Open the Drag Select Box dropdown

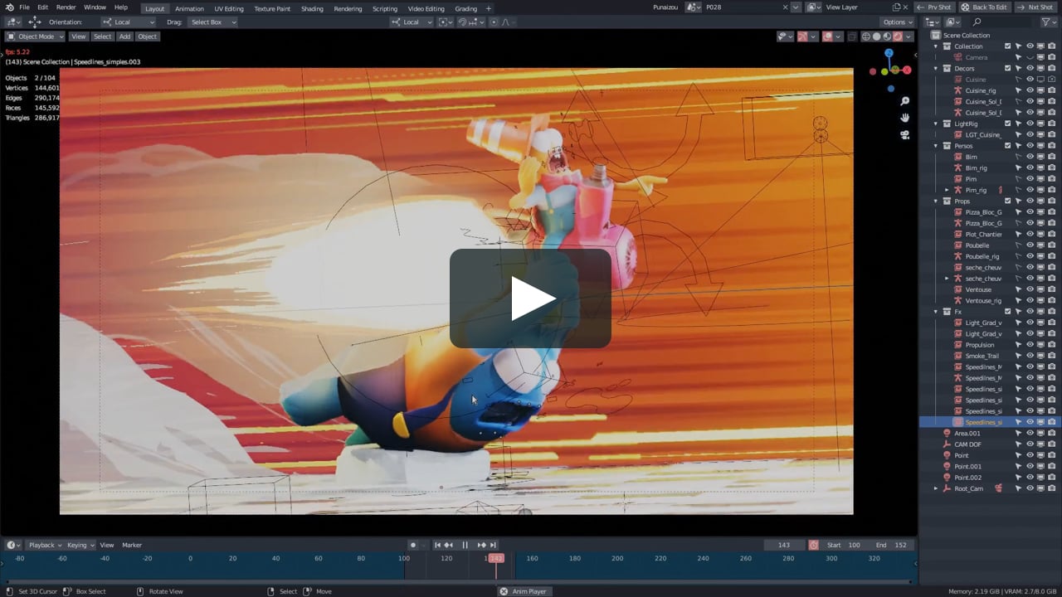(212, 22)
